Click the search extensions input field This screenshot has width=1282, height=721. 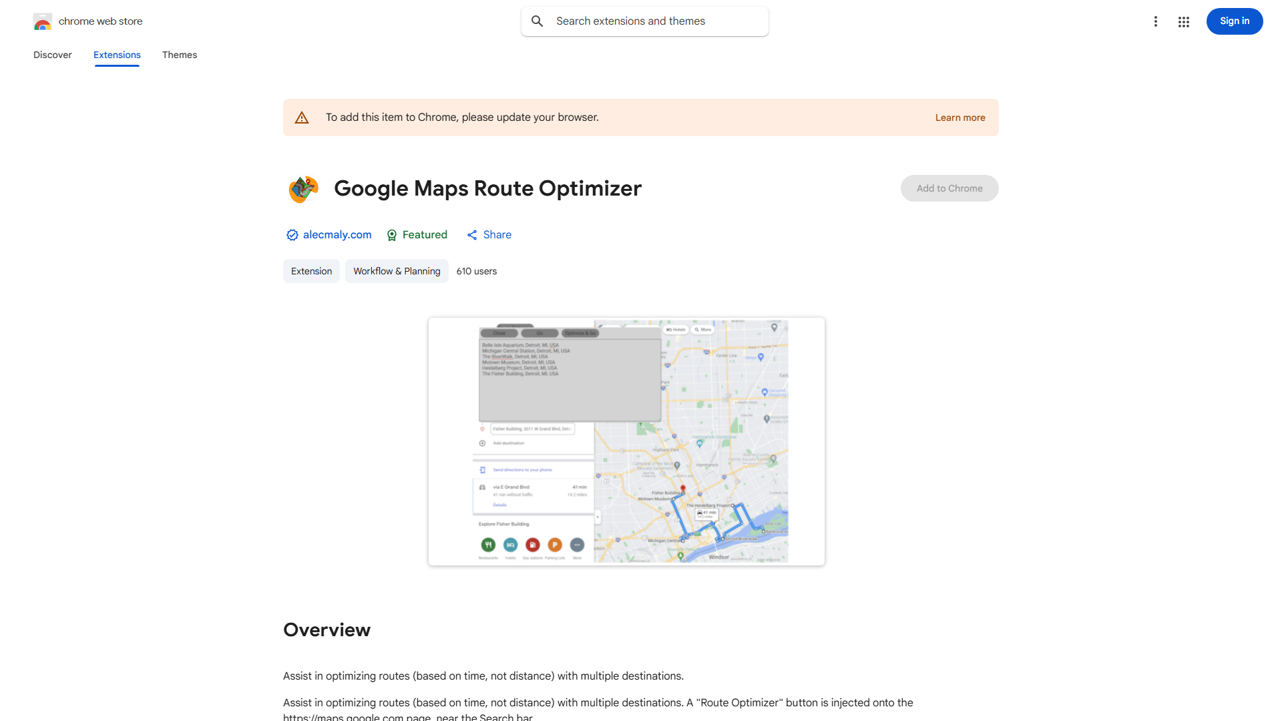(644, 21)
